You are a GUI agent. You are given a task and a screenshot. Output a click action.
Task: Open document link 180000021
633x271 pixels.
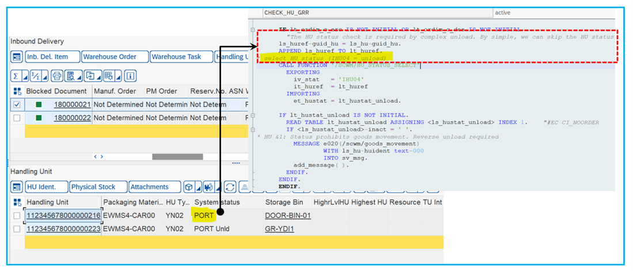coord(72,104)
